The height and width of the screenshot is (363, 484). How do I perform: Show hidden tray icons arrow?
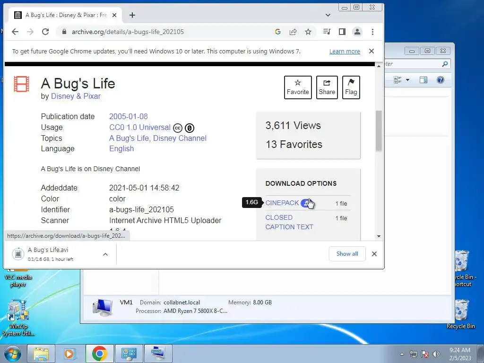402,354
